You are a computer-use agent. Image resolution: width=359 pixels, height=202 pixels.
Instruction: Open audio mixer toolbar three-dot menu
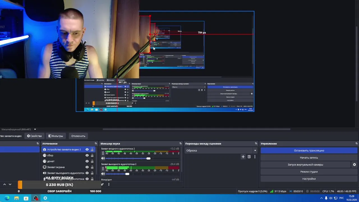(x=109, y=184)
